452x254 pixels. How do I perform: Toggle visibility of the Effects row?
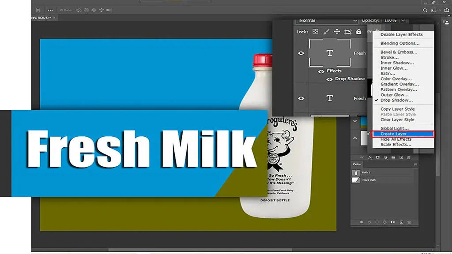[321, 71]
